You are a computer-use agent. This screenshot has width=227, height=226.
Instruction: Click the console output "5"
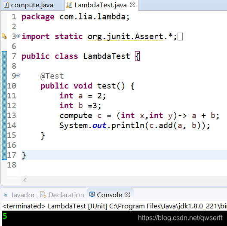point(5,216)
